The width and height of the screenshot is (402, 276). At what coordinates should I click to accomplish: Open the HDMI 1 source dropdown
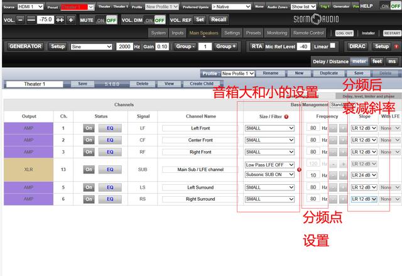(x=30, y=6)
